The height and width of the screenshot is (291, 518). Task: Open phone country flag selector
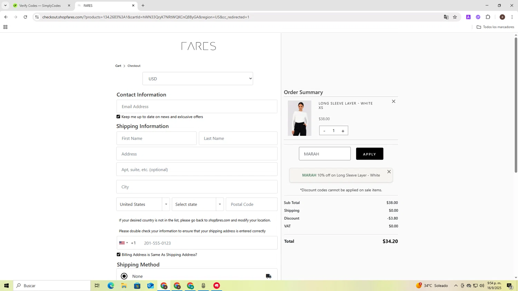tap(124, 243)
